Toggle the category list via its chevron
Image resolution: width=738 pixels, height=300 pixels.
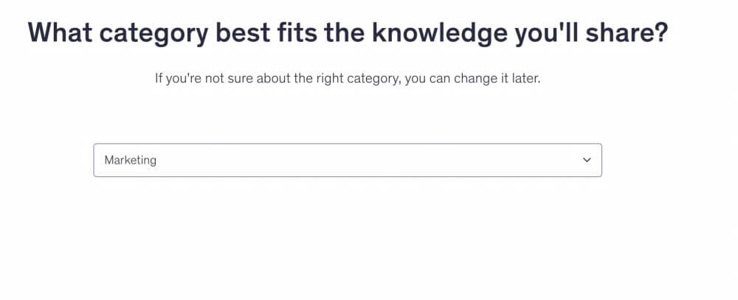pyautogui.click(x=587, y=160)
